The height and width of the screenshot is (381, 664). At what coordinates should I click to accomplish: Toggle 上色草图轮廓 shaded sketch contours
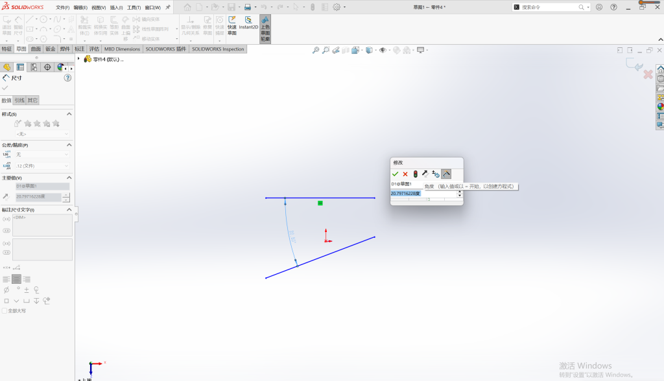pos(265,29)
